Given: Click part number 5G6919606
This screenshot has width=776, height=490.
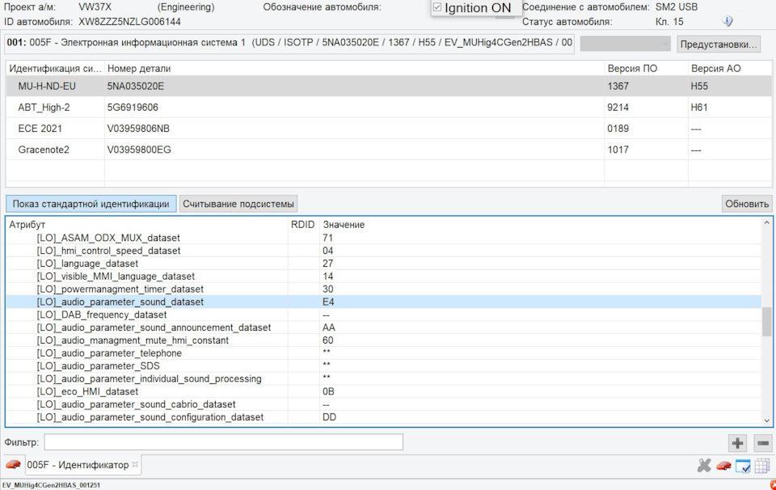Looking at the screenshot, I should click(133, 108).
